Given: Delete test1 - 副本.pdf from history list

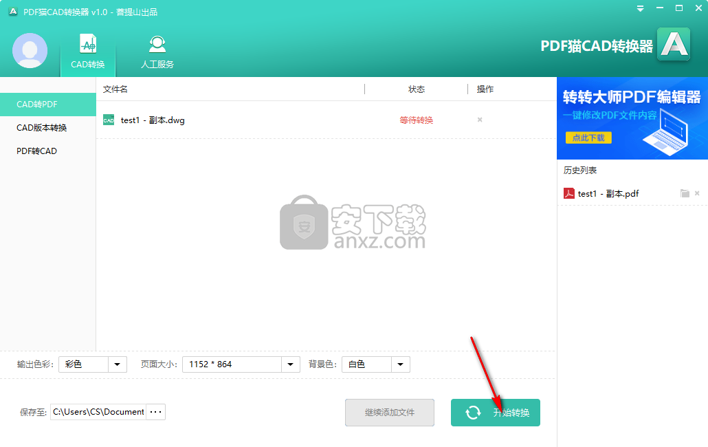Looking at the screenshot, I should tap(697, 193).
